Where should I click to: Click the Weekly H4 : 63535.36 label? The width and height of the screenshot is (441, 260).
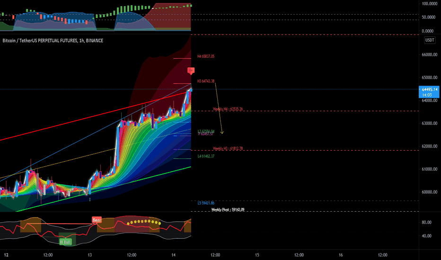click(x=228, y=109)
